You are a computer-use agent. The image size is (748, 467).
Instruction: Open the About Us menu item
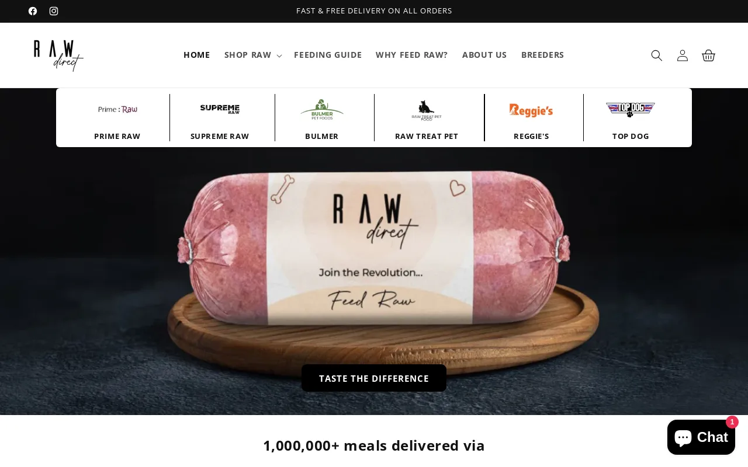click(x=484, y=55)
